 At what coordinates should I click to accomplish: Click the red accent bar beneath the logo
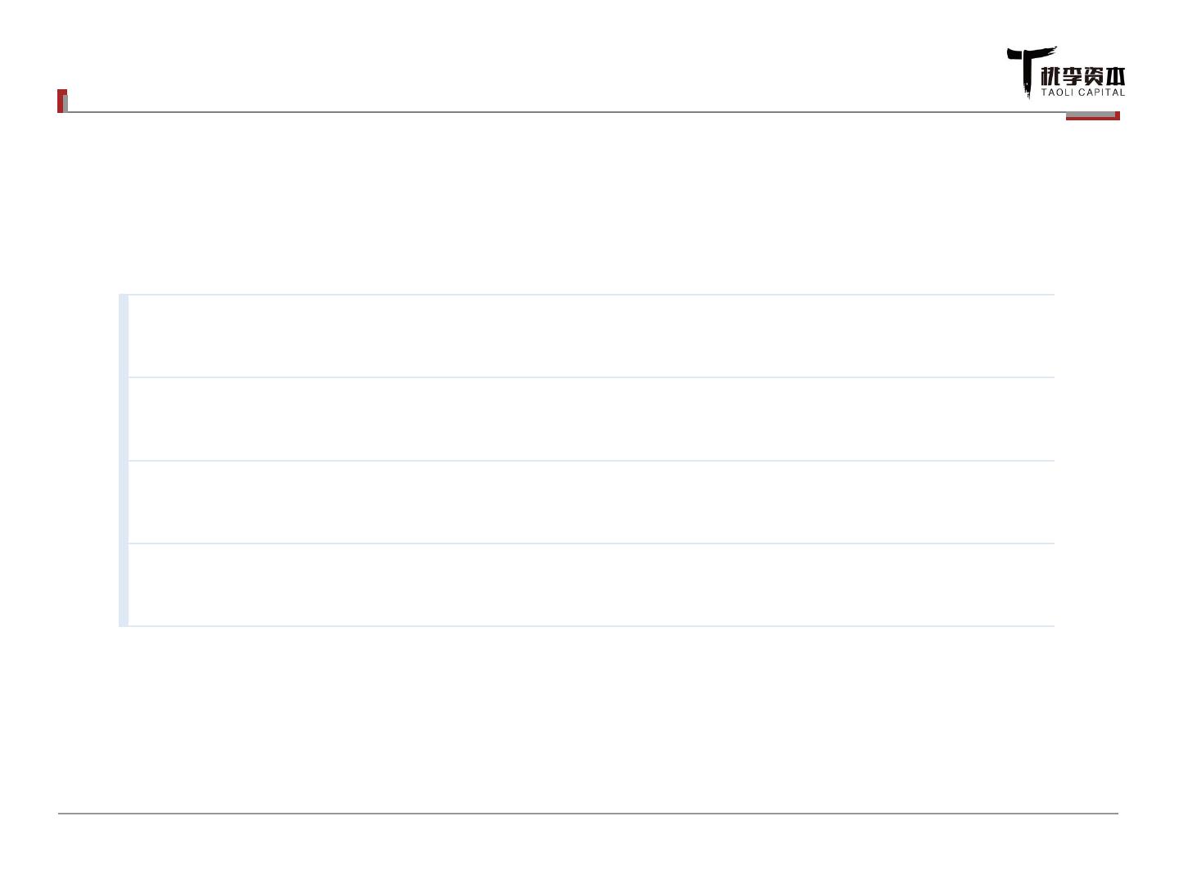(1092, 117)
